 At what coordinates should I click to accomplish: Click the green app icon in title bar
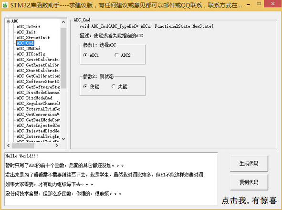tap(5, 5)
